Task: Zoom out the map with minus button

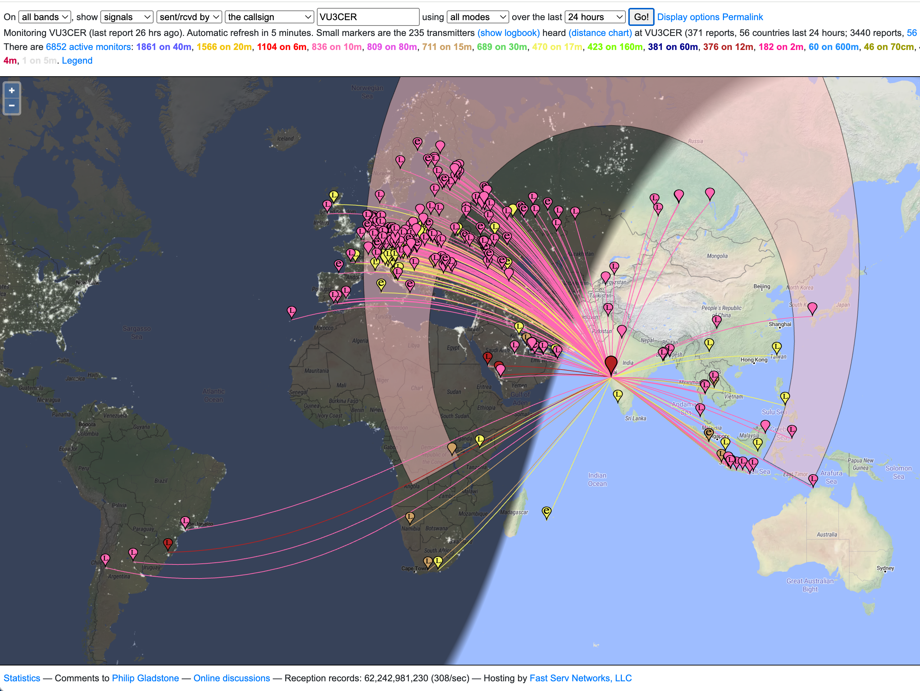Action: (x=12, y=106)
